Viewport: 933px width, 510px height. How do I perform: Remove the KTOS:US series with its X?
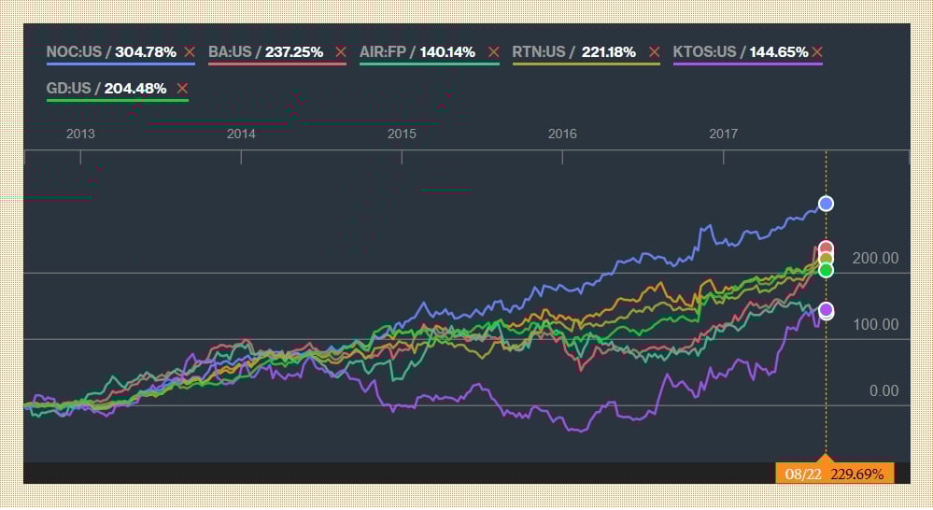point(817,52)
